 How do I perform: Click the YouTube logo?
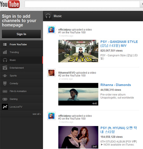point(10,4)
